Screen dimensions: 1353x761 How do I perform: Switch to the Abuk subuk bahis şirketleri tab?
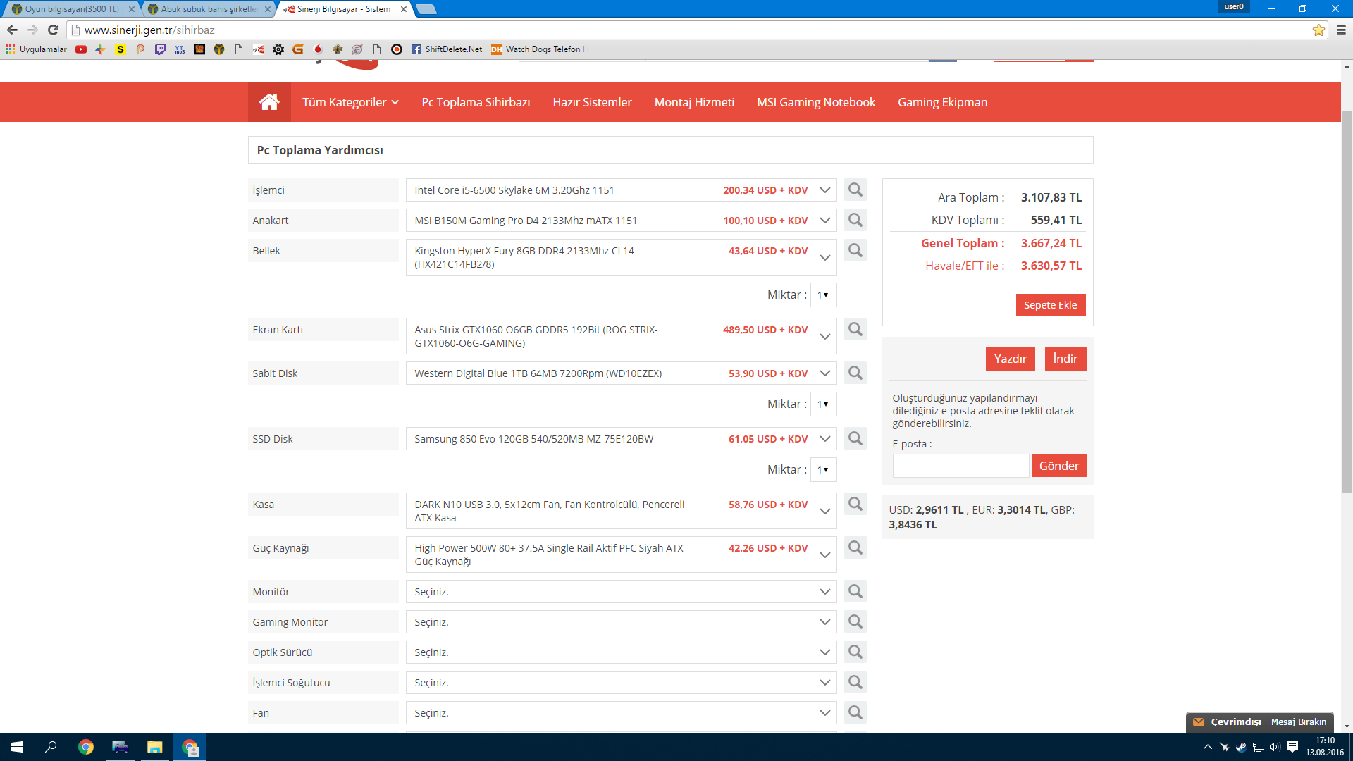coord(207,9)
